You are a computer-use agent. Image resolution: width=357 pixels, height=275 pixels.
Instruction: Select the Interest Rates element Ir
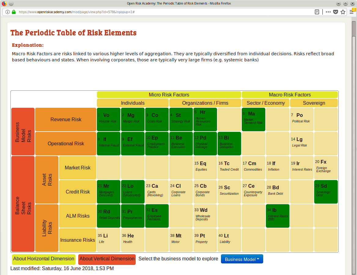pos(302,168)
